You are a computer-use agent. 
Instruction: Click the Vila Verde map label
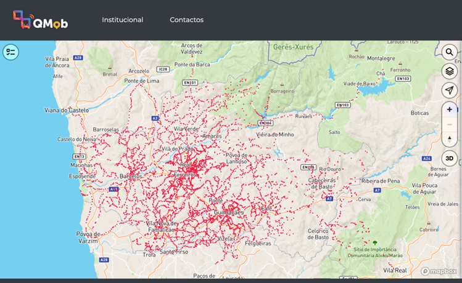[x=186, y=129]
